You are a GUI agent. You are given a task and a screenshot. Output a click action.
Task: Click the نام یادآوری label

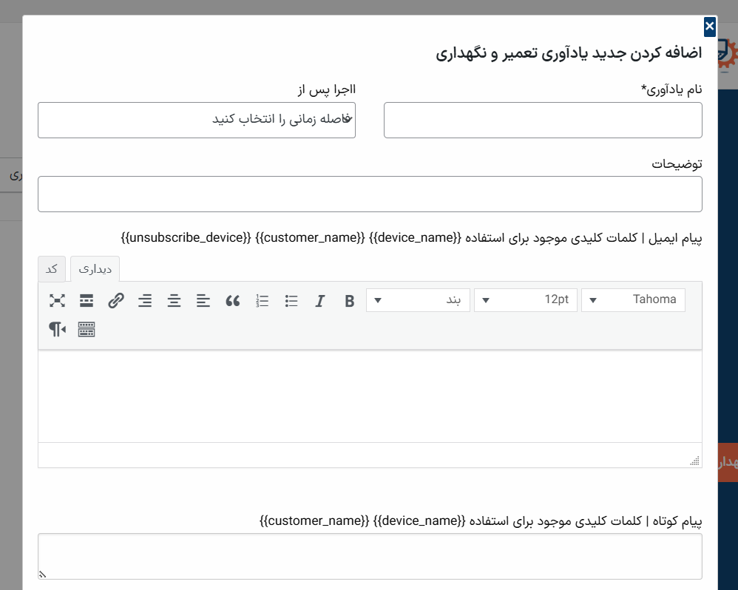(x=671, y=89)
